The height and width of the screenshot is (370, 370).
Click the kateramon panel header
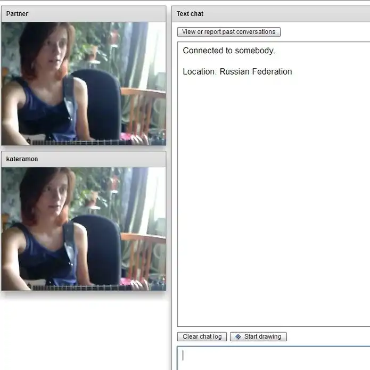84,159
